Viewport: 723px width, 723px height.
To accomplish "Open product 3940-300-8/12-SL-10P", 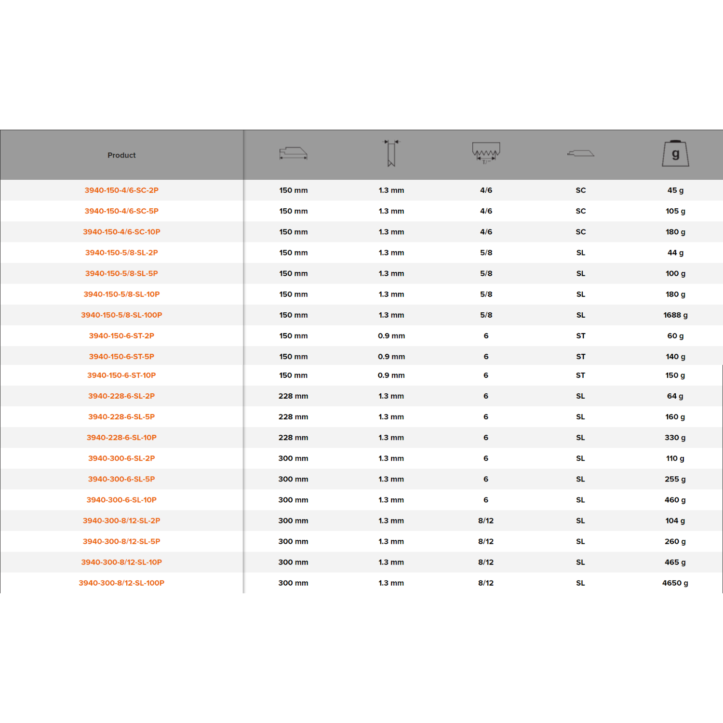I will tap(121, 562).
